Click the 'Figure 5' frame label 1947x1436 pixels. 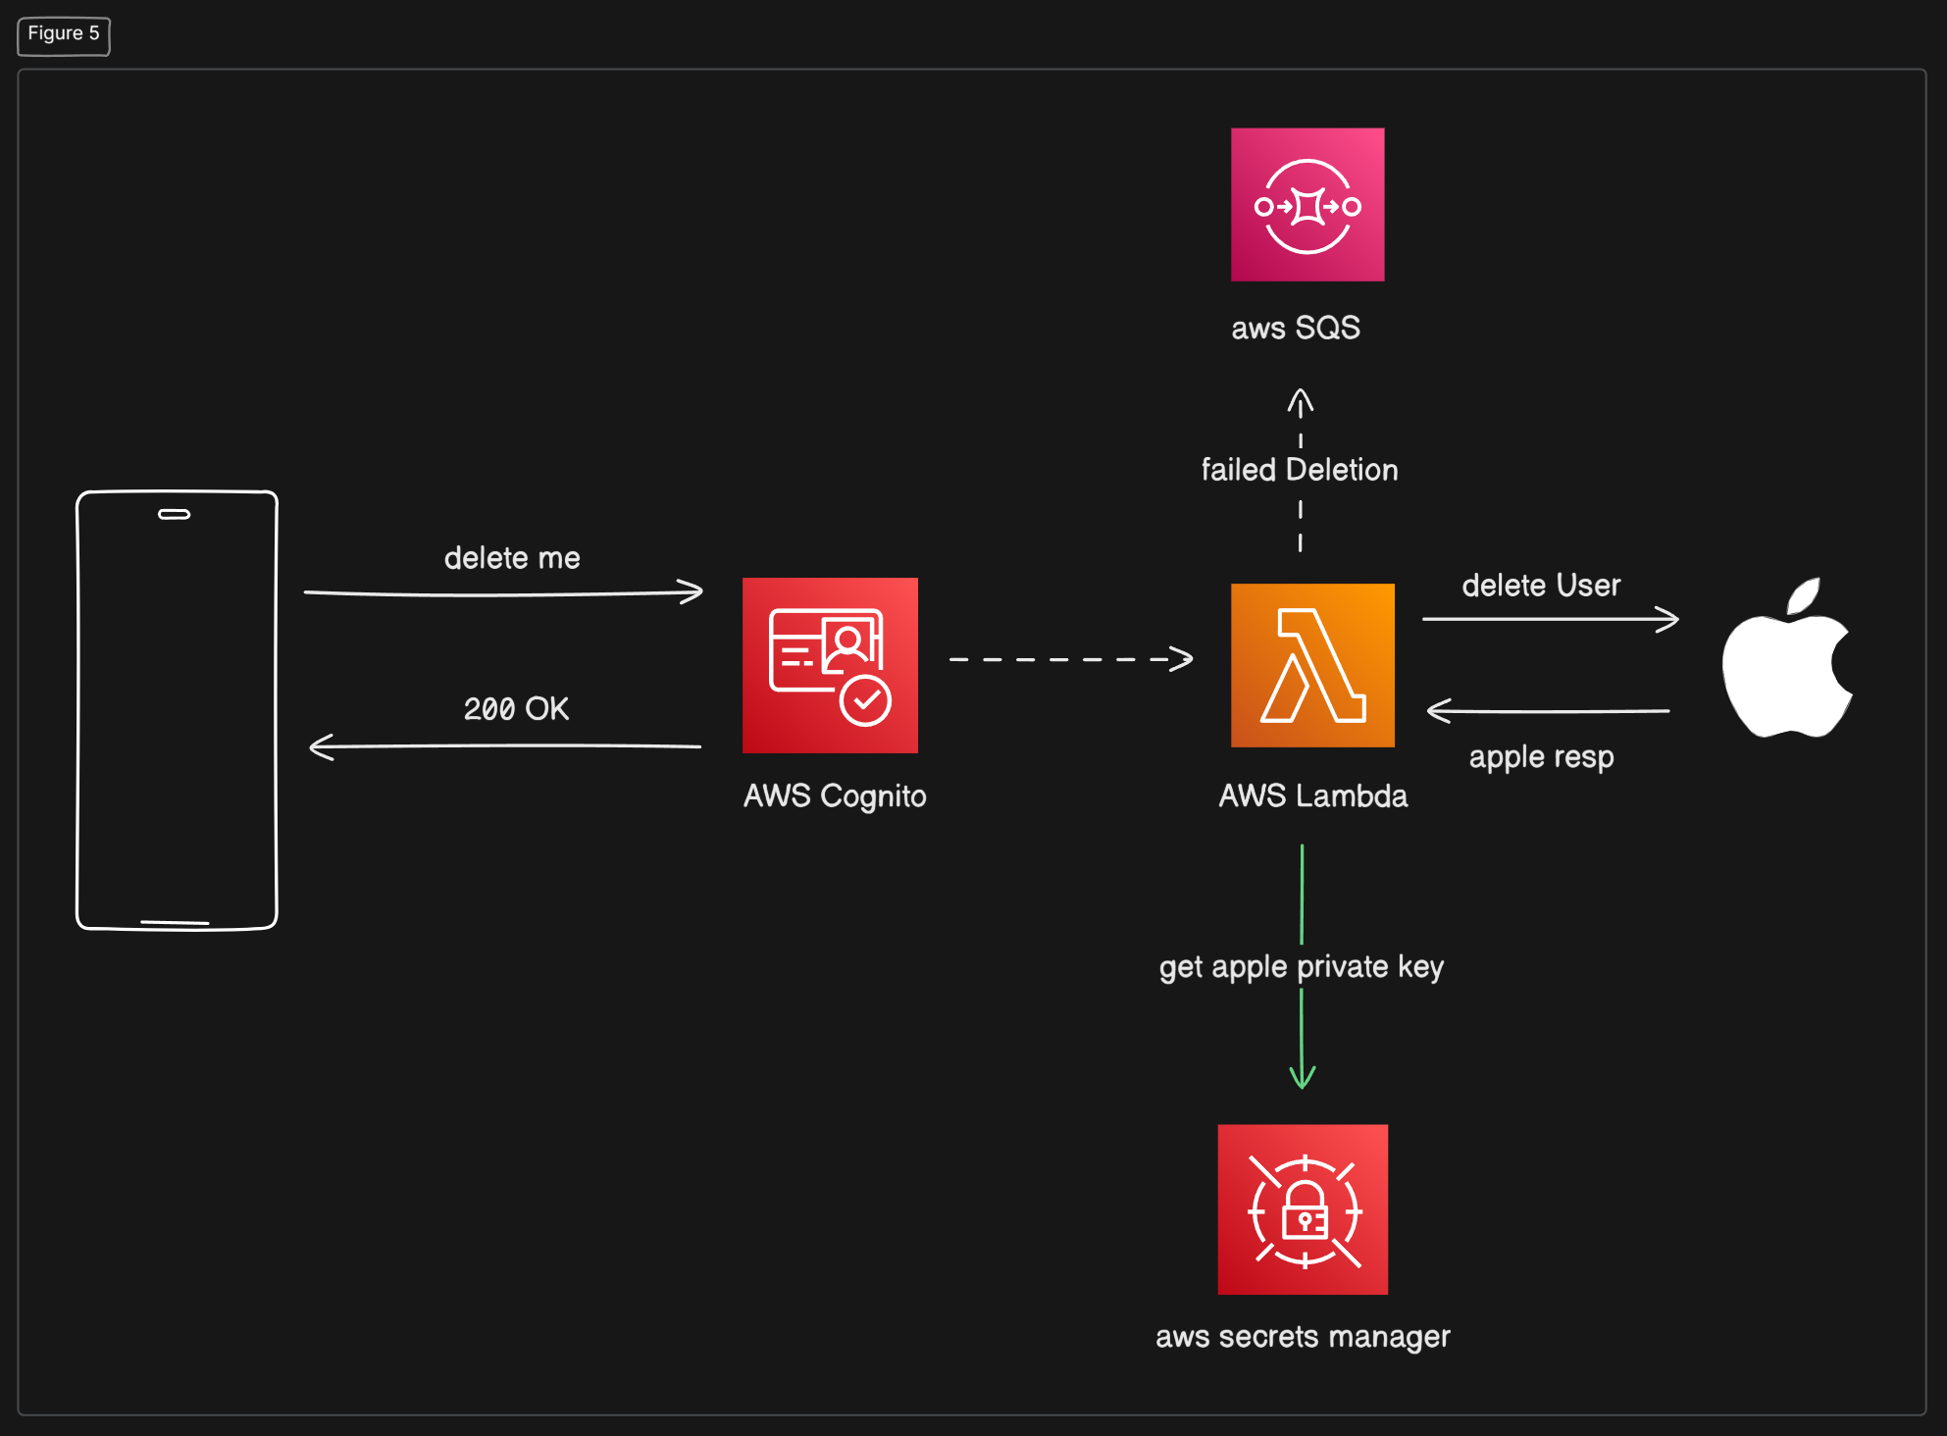(x=64, y=34)
